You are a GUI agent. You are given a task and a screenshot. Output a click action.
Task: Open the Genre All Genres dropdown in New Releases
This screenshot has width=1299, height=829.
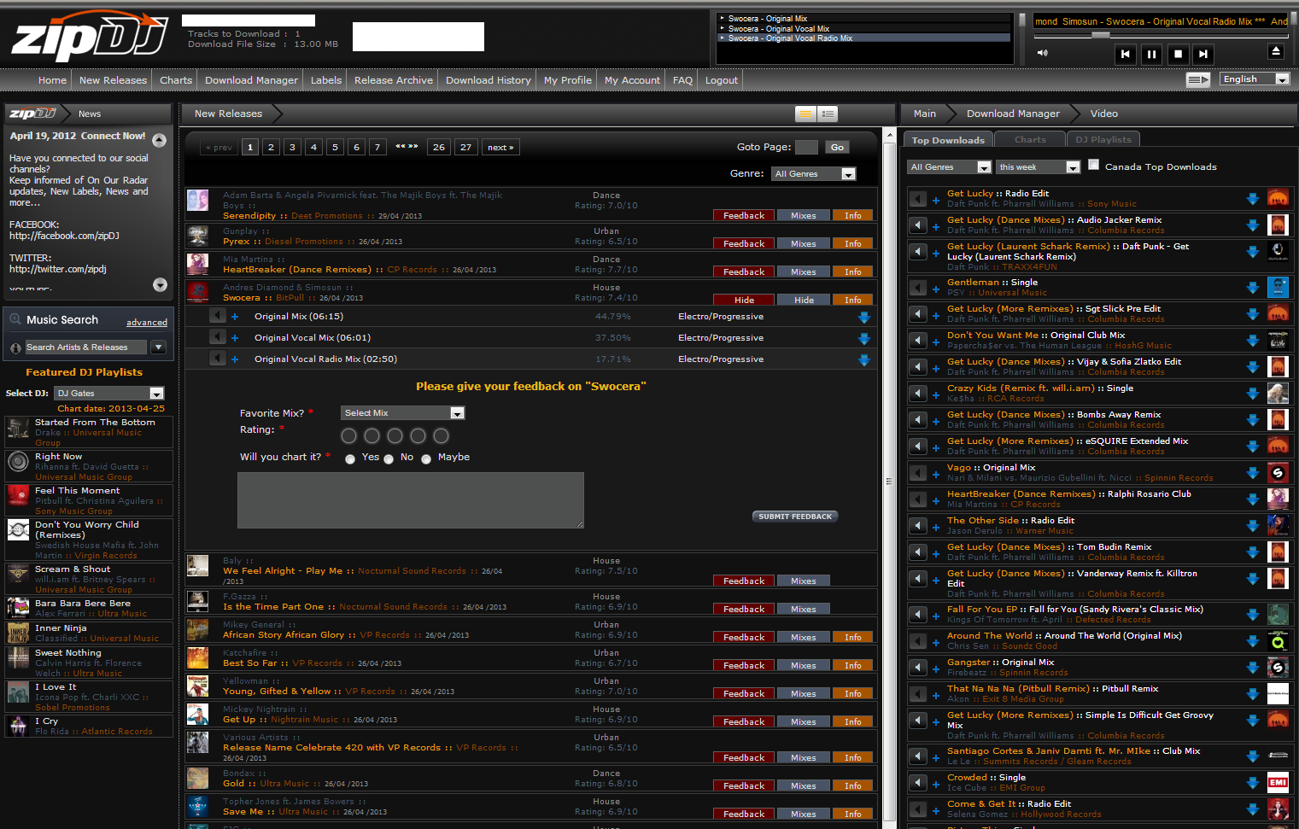pos(813,173)
